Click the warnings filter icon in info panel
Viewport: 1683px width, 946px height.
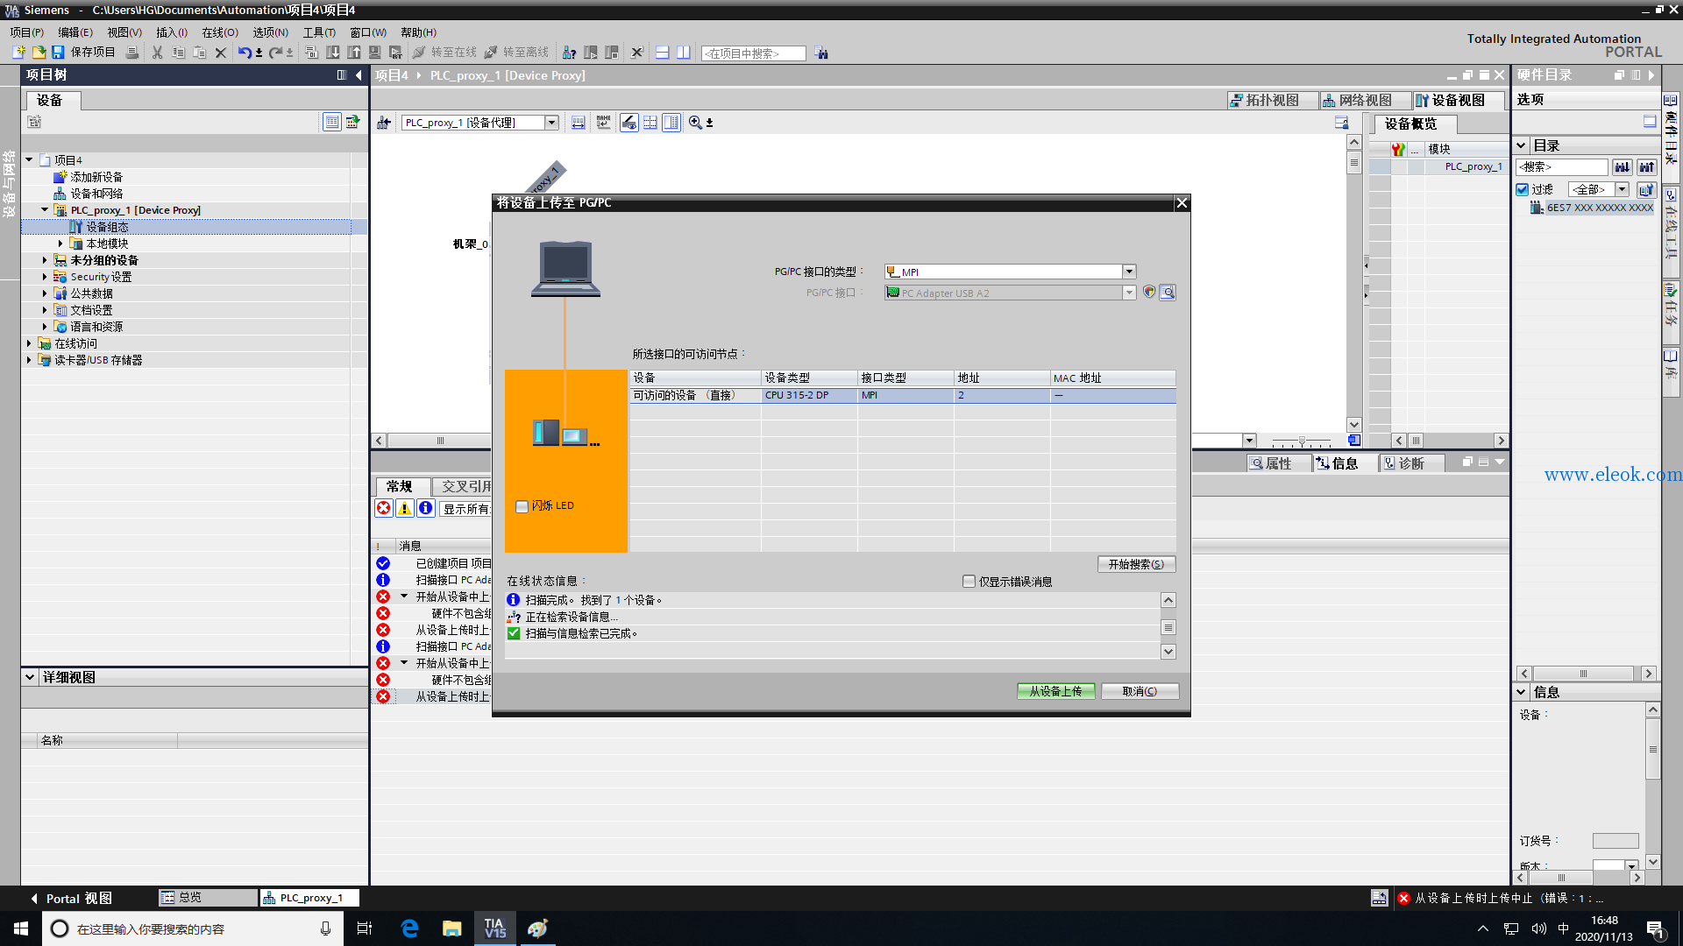click(405, 508)
